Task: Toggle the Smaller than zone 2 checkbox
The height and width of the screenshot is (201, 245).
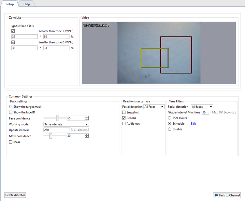Action: click(13, 42)
